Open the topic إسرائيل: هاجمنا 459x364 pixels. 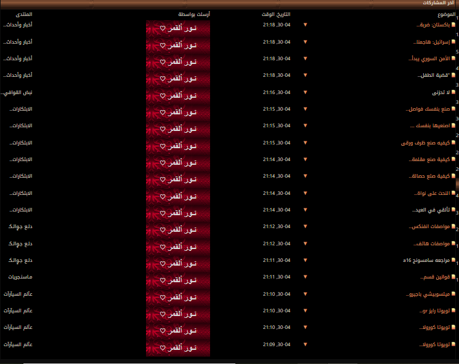(431, 42)
